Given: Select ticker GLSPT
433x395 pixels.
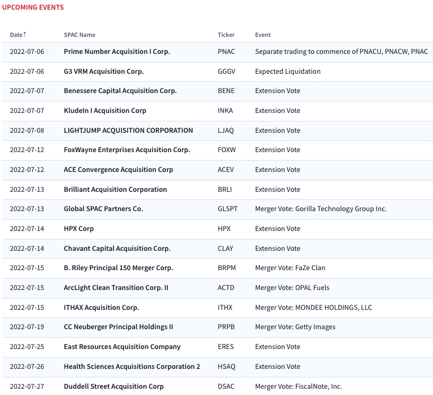Looking at the screenshot, I should click(228, 209).
